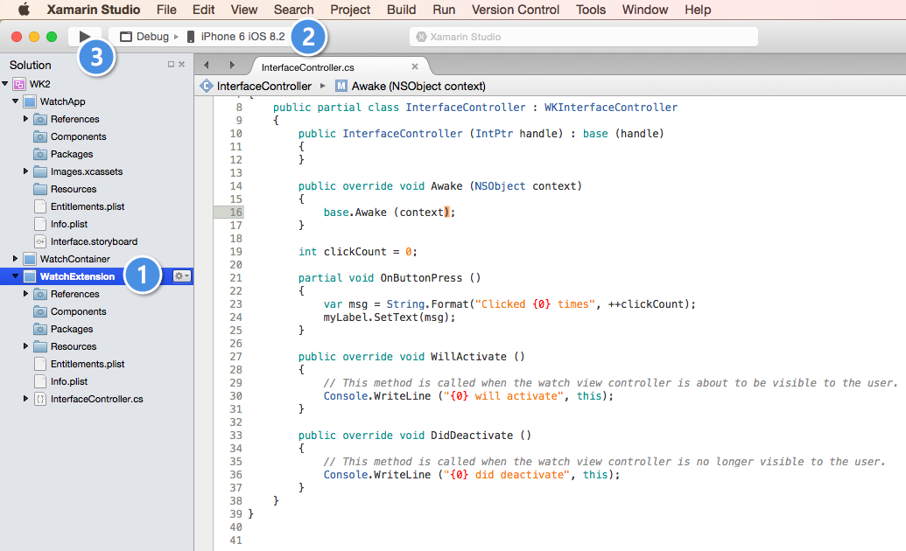Screen dimensions: 906x551
Task: Click WKInterfaceController base class name
Action: (611, 108)
